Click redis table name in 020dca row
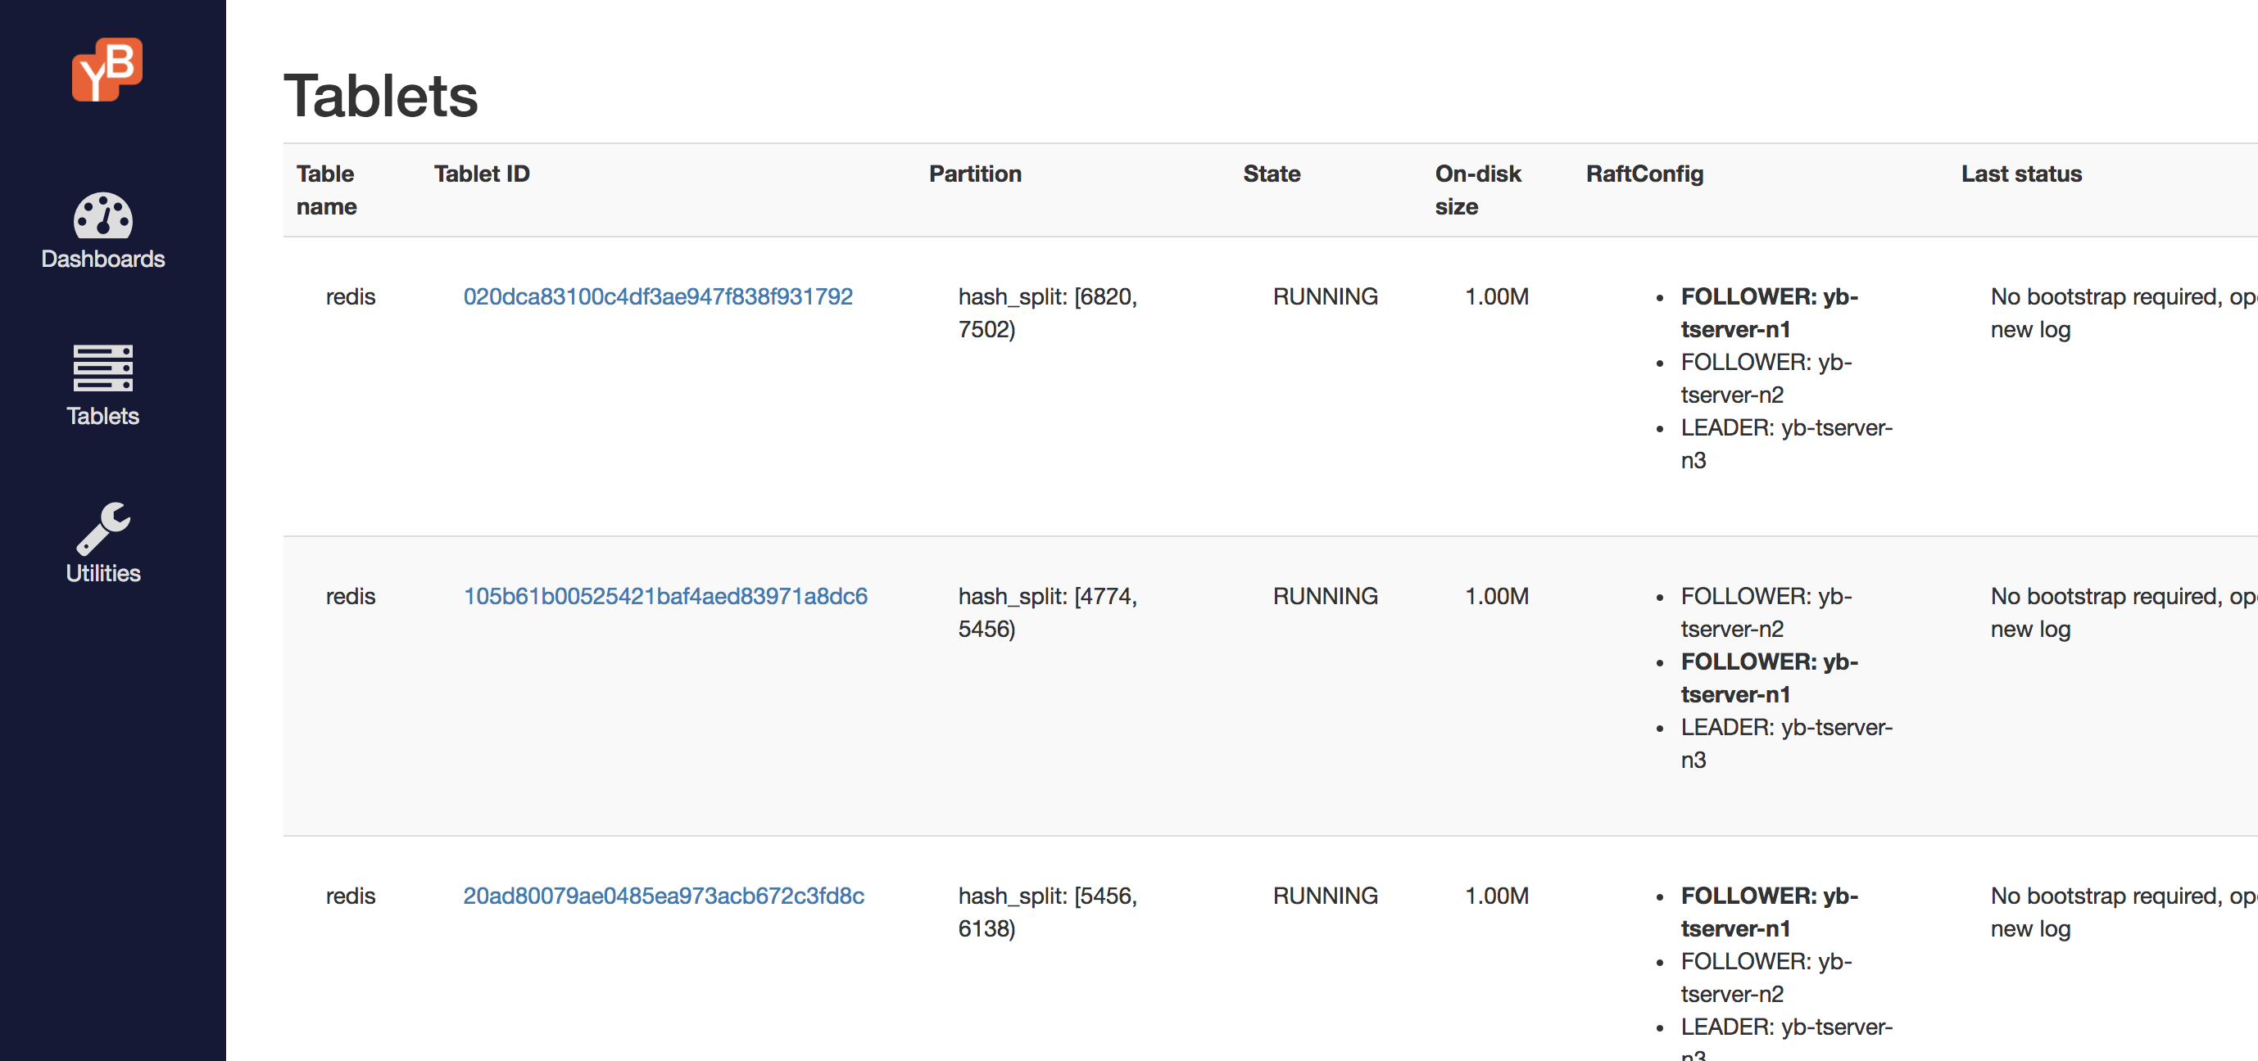Image resolution: width=2258 pixels, height=1061 pixels. coord(351,296)
